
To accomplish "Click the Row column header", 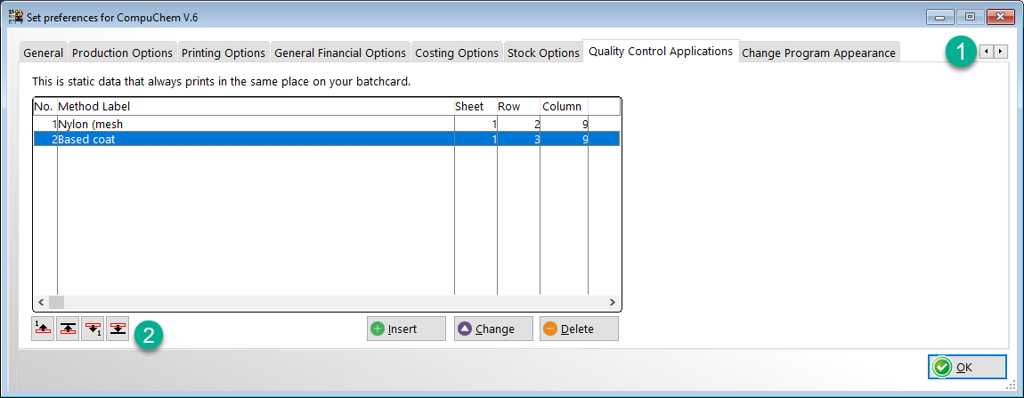I will pyautogui.click(x=518, y=107).
